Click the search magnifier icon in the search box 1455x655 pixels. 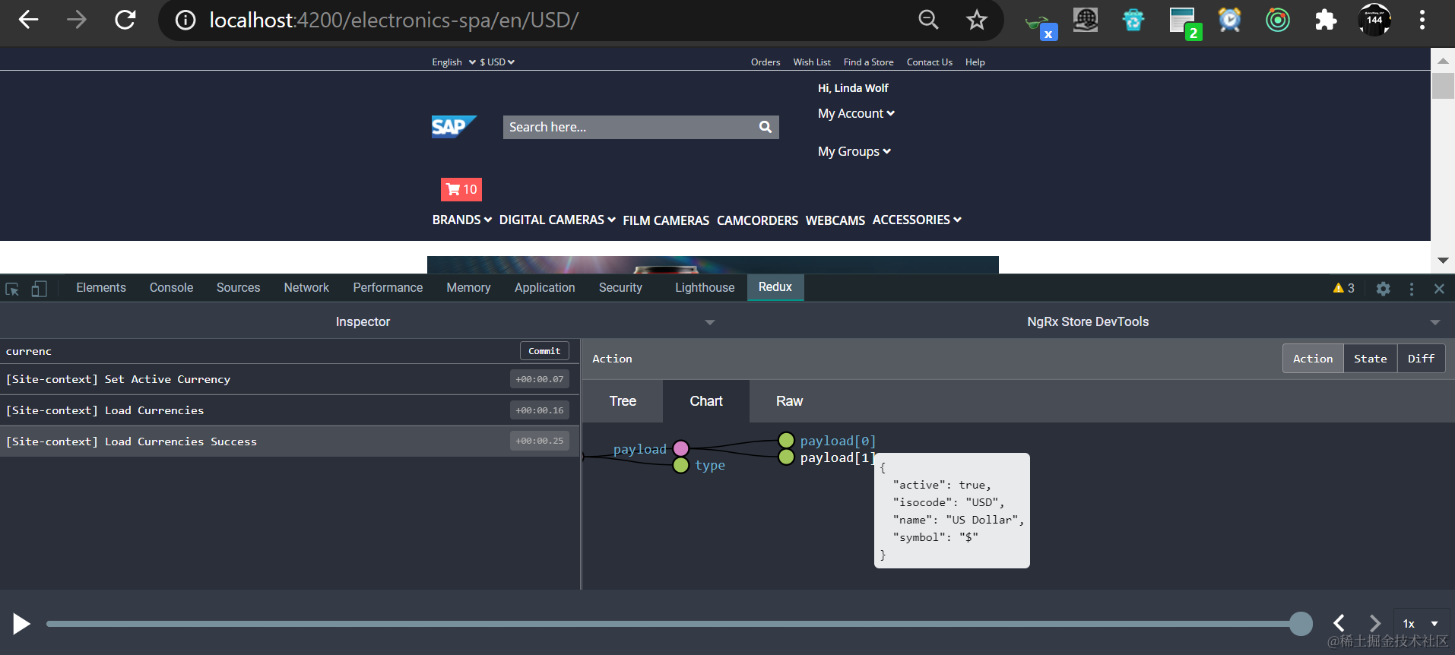click(766, 127)
